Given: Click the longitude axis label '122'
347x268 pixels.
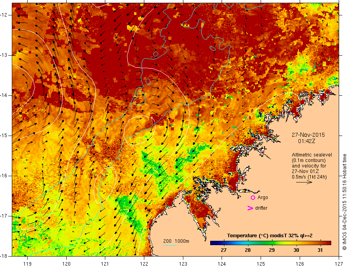Looking at the screenshot, I should click(144, 264).
